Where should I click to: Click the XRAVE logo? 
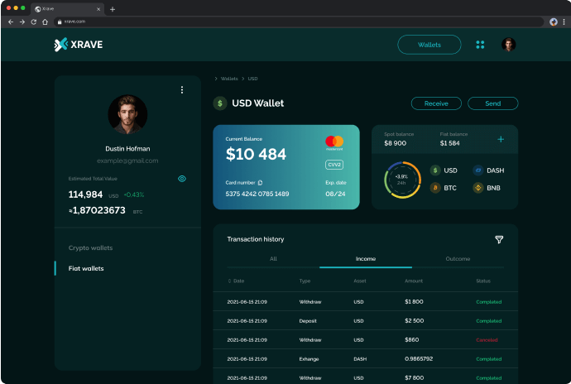[x=79, y=45]
